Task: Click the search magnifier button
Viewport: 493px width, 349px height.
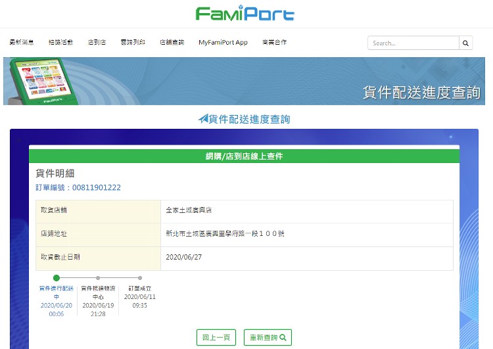Action: click(465, 43)
